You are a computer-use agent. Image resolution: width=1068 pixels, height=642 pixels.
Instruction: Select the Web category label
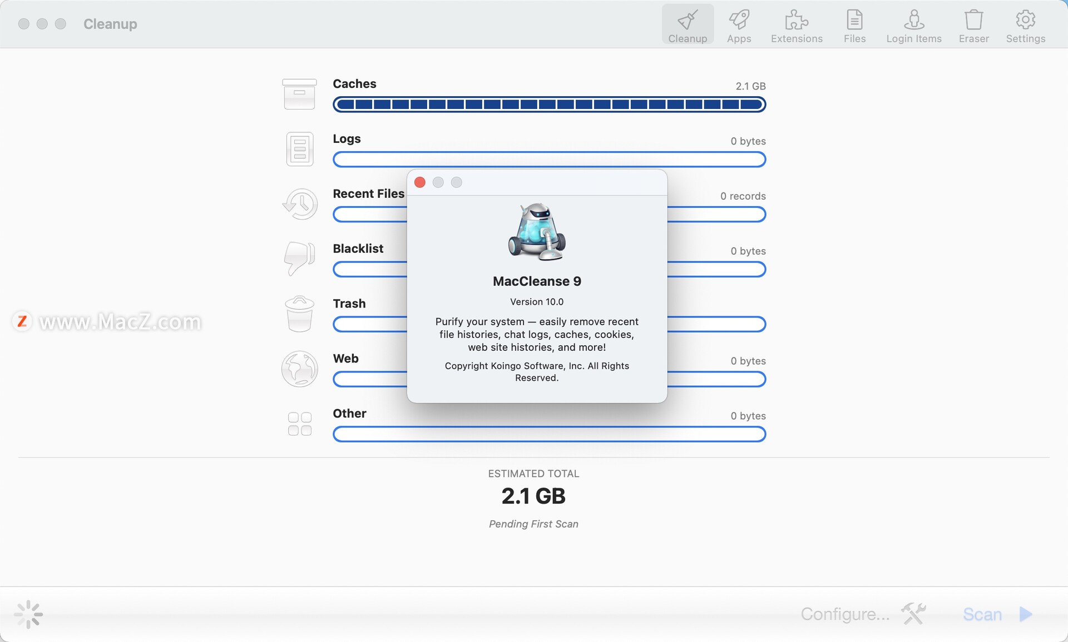(345, 359)
